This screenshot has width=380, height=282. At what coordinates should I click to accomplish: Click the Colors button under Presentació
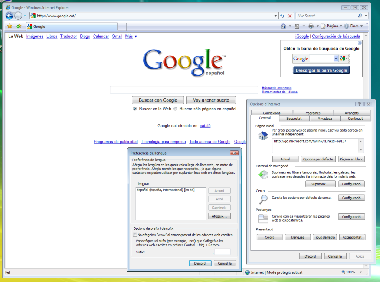[x=269, y=237]
